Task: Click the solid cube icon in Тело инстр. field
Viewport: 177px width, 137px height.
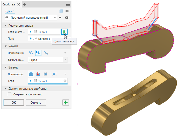Action: 35,32
